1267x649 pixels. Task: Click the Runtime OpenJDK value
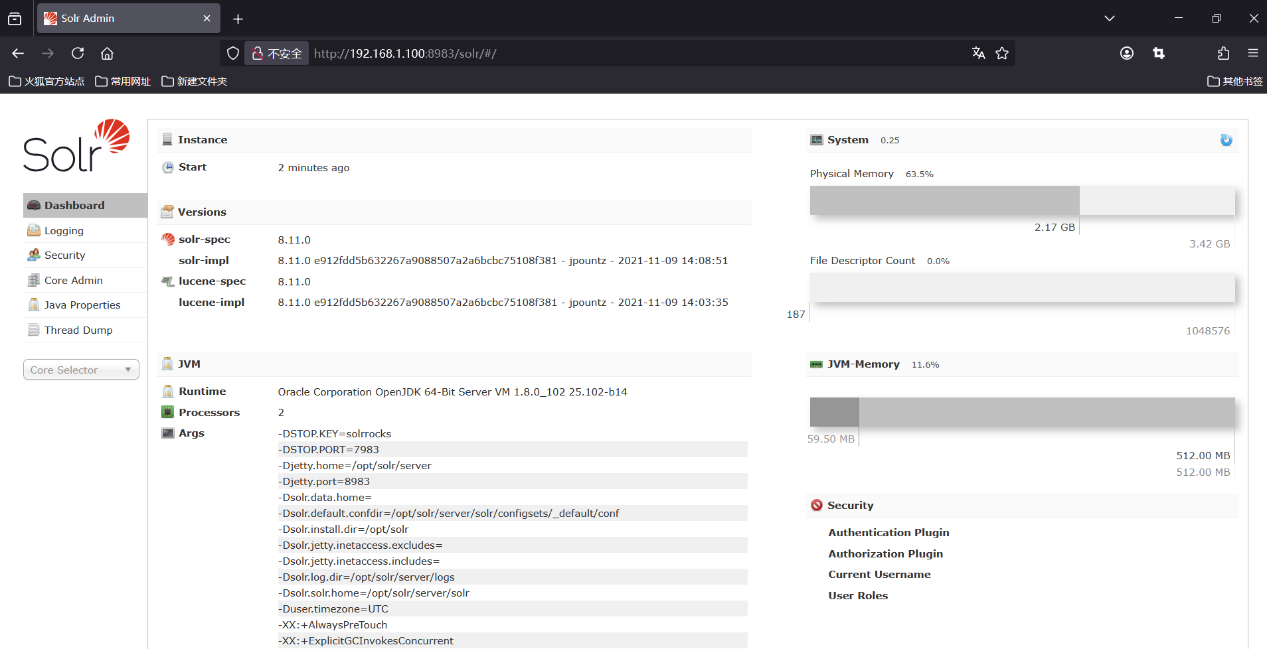pos(452,392)
